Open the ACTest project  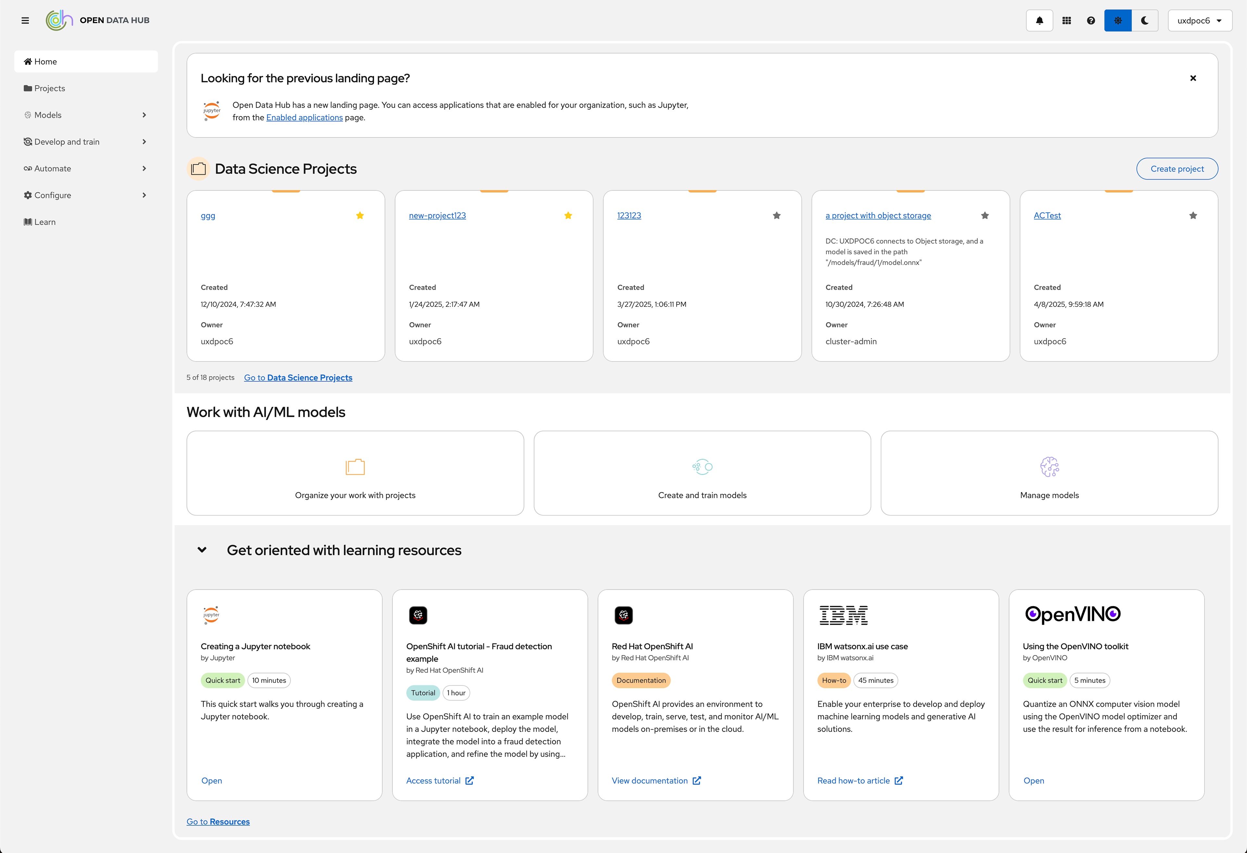tap(1047, 216)
